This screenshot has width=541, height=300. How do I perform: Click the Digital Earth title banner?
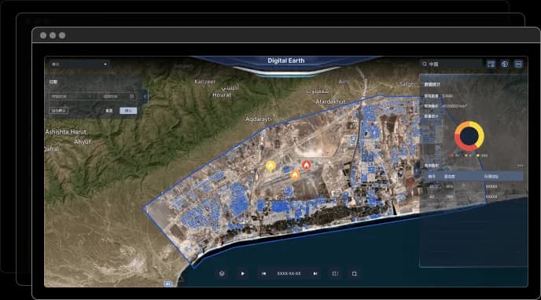point(286,60)
